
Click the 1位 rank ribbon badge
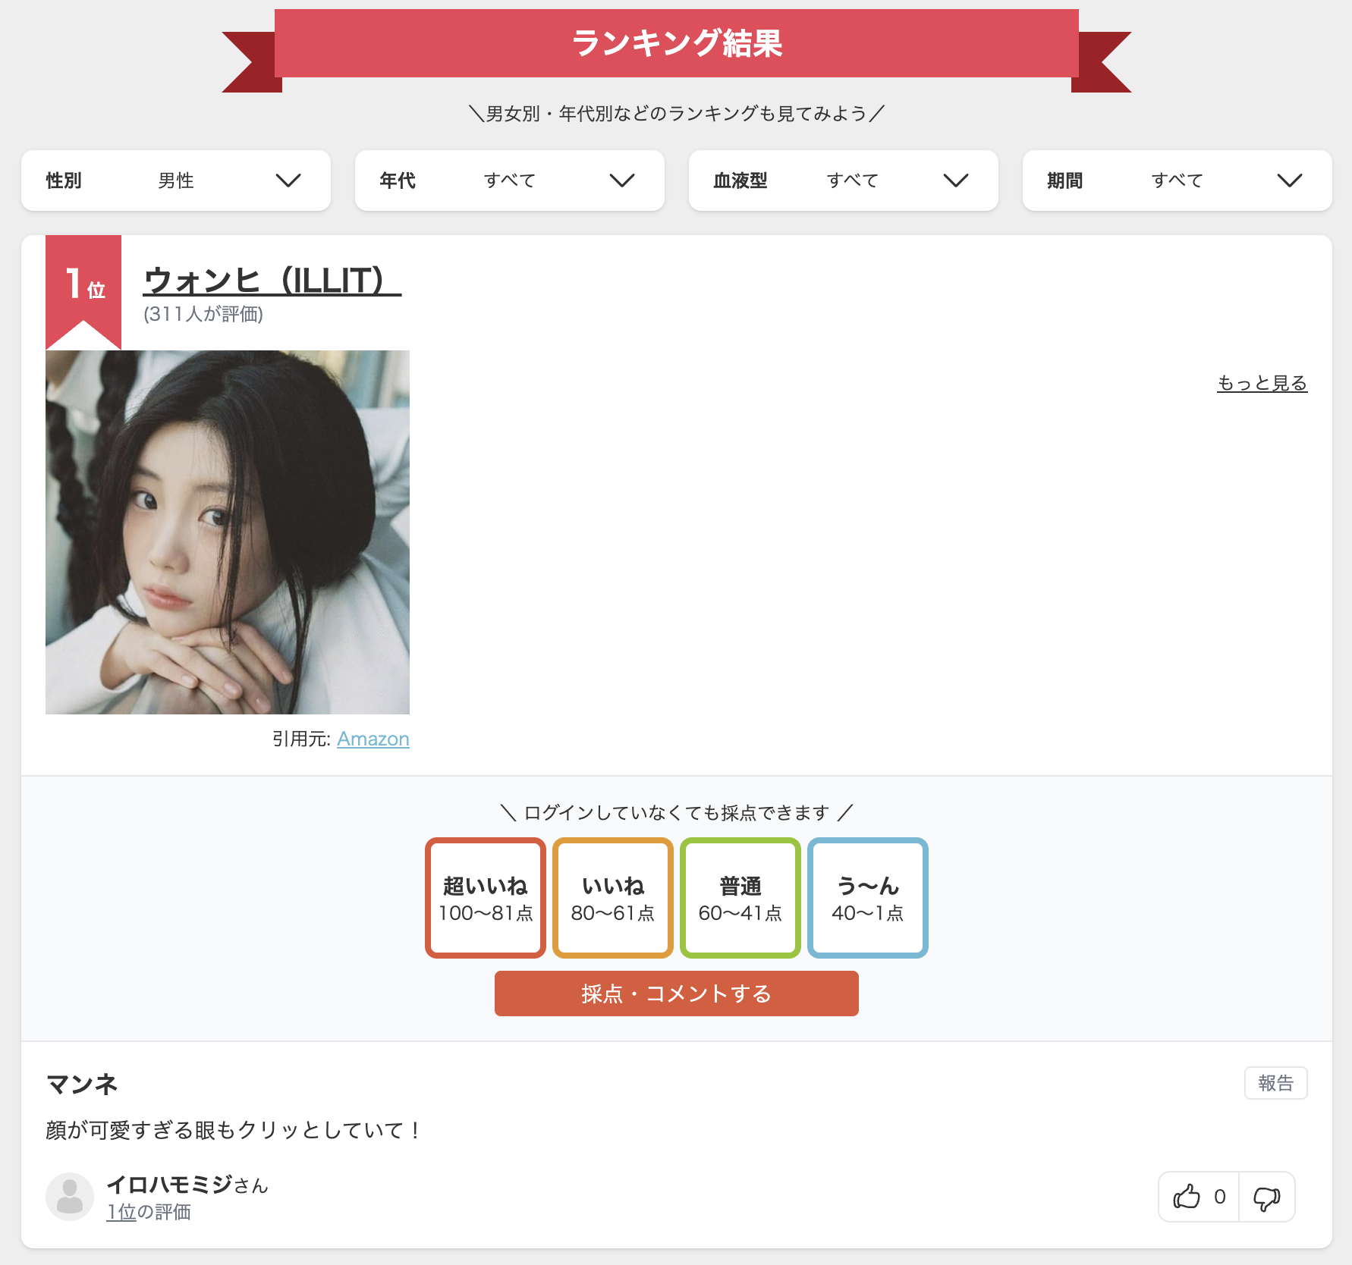click(83, 292)
